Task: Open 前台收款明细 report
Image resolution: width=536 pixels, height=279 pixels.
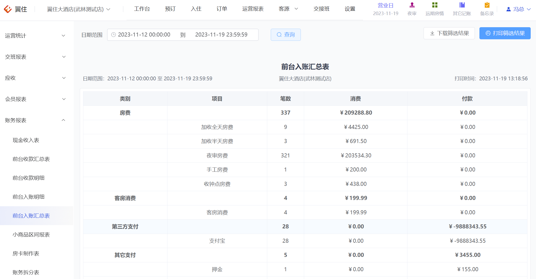Action: (37, 178)
